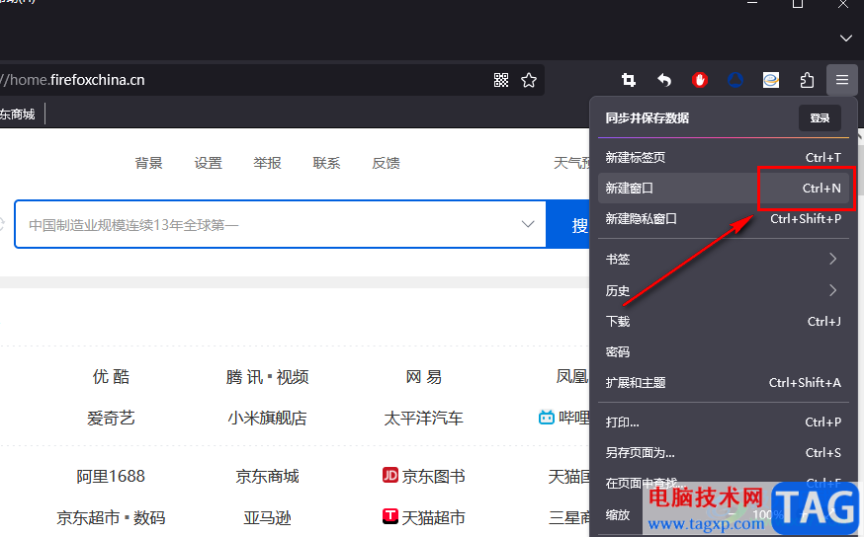Expand the tab list chevron
This screenshot has width=864, height=537.
pyautogui.click(x=846, y=38)
